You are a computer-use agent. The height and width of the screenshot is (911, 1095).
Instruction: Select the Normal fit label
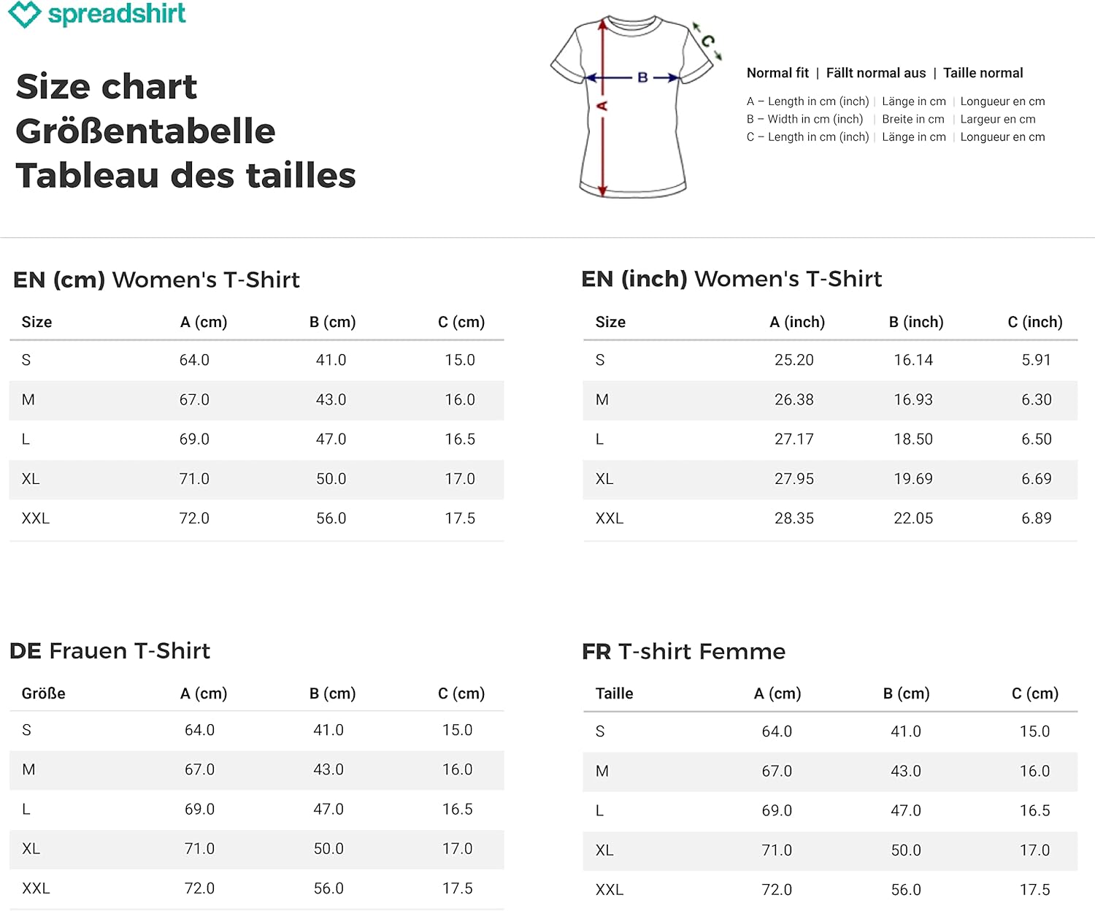click(777, 73)
